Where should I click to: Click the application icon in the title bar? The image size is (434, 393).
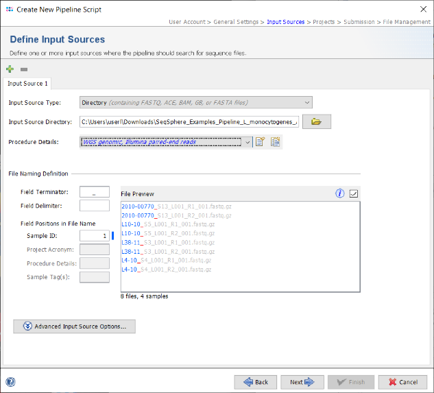(x=8, y=8)
